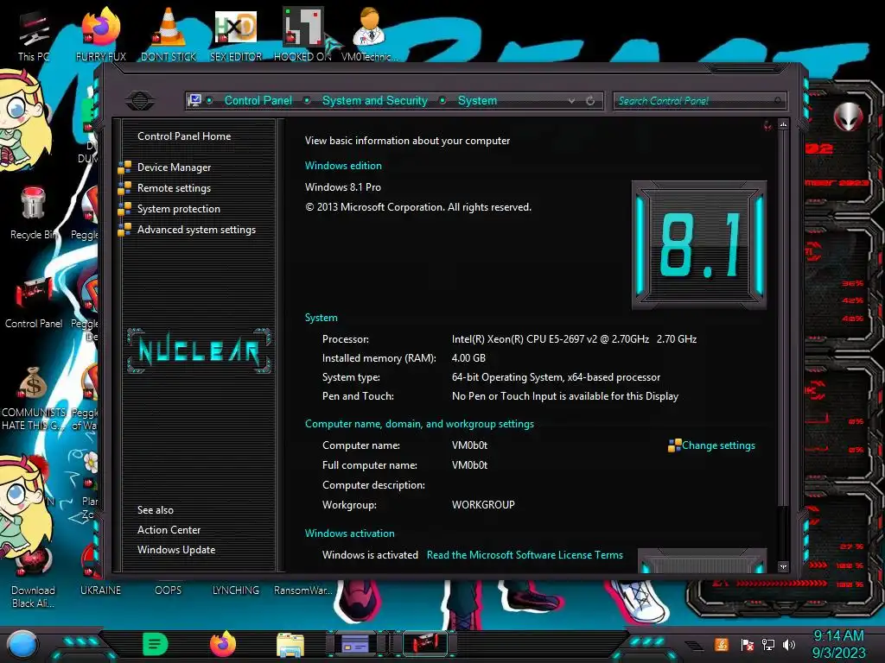The width and height of the screenshot is (885, 663).
Task: Open the This PC desktop icon
Action: pyautogui.click(x=34, y=34)
